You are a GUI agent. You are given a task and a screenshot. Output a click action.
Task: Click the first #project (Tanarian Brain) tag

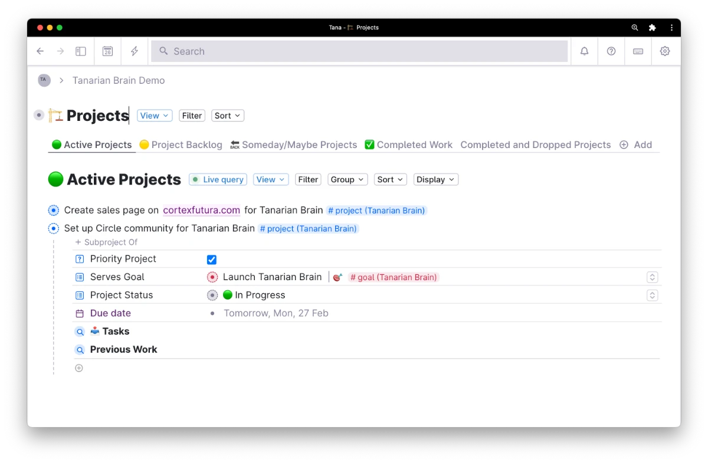(376, 211)
